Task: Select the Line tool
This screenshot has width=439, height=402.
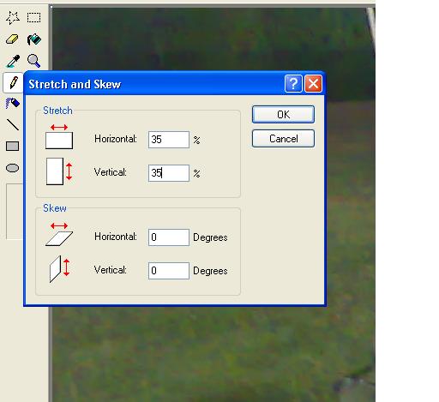Action: coord(13,125)
